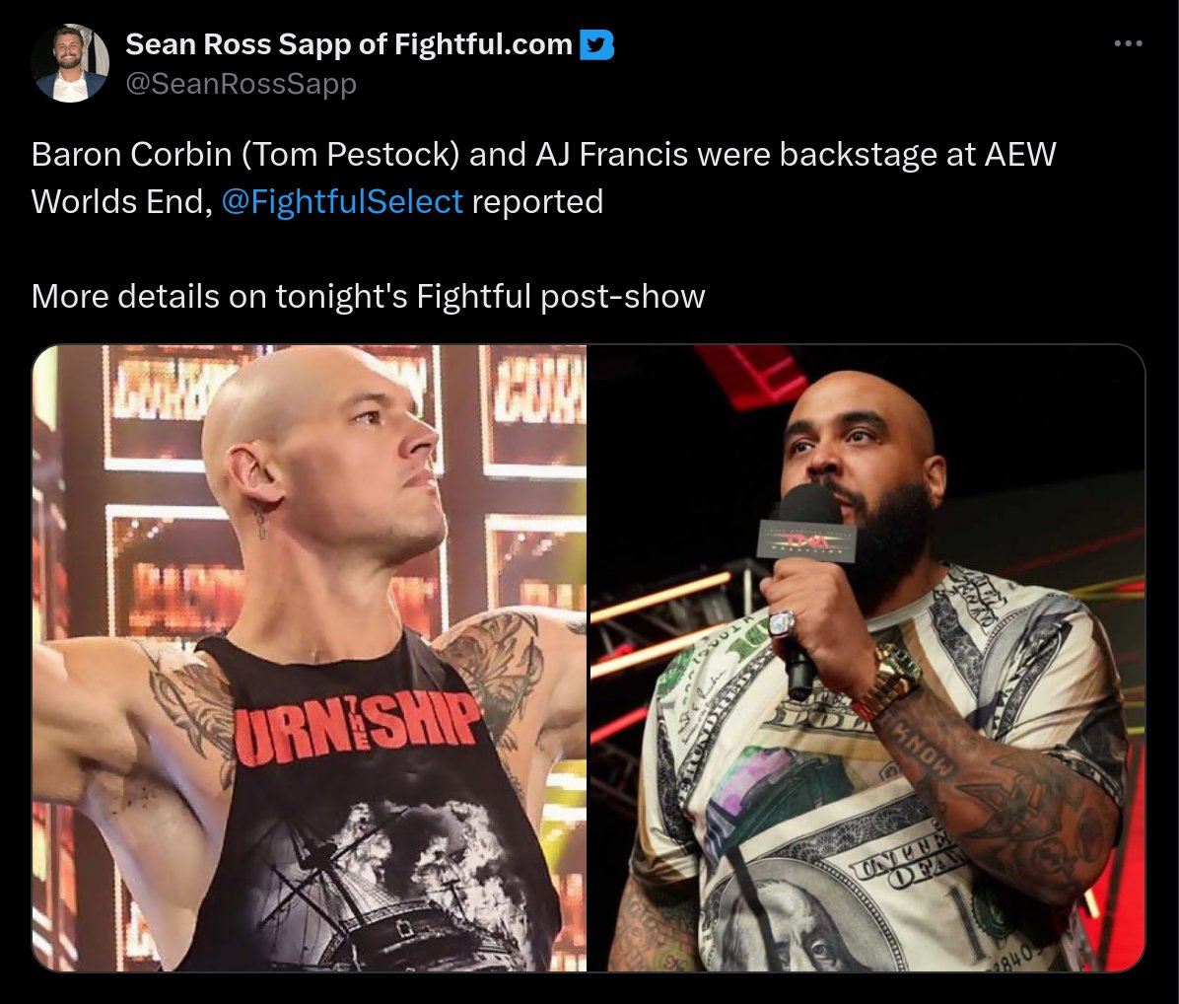Open Sean Ross Sapp's profile avatar
This screenshot has height=1004, width=1179.
(70, 63)
